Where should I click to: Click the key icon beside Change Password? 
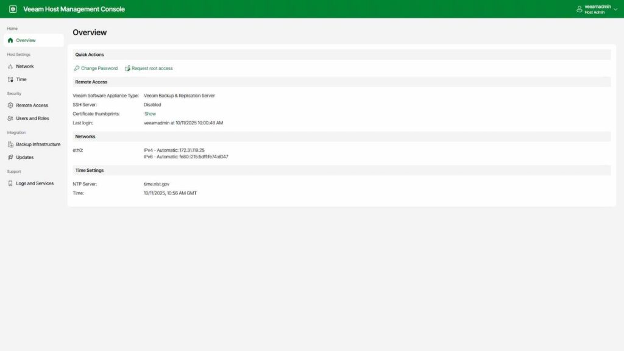76,68
